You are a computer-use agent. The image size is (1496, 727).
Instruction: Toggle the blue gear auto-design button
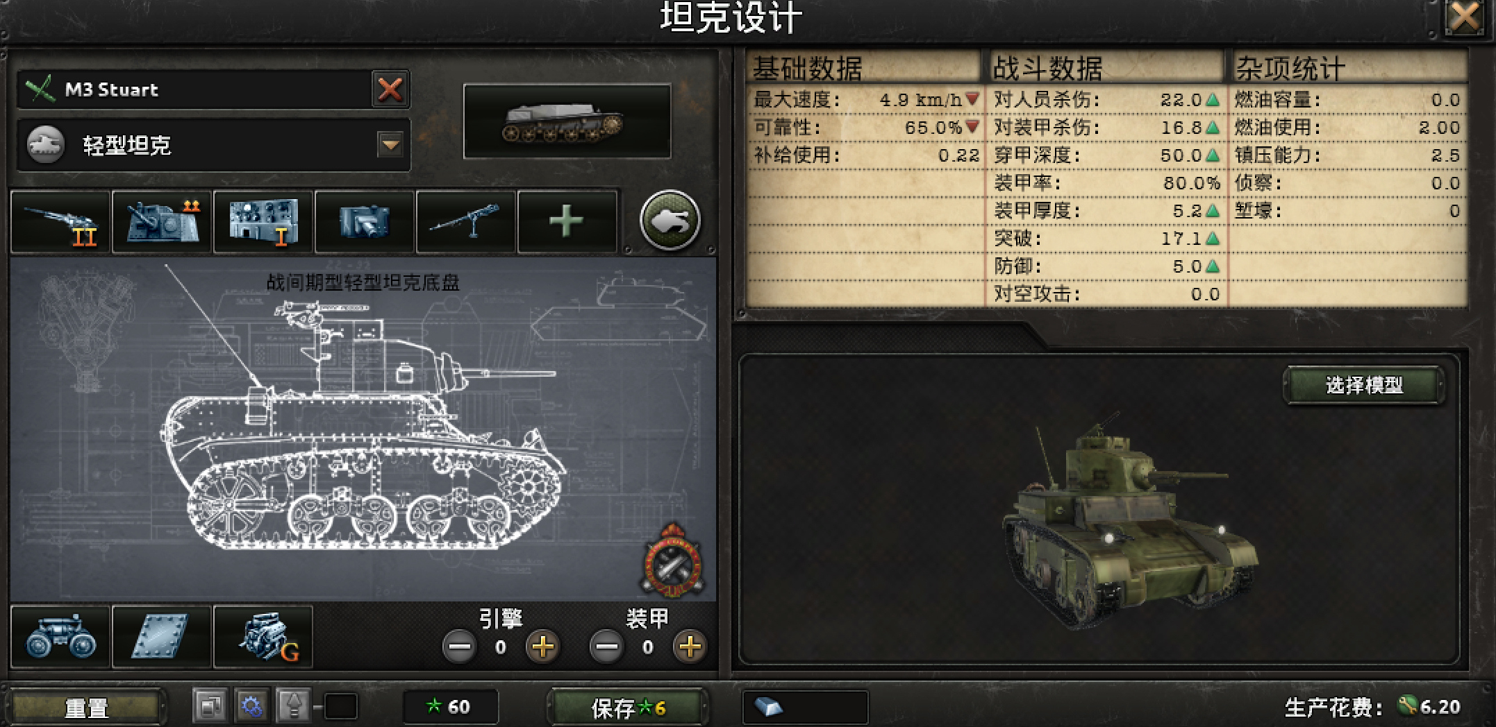tap(251, 707)
